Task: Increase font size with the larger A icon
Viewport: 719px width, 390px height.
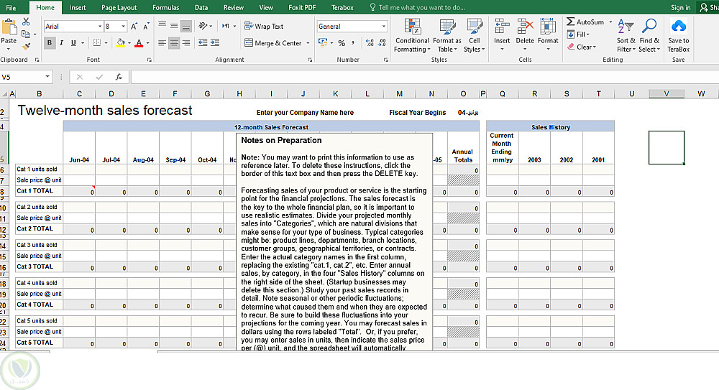Action: pyautogui.click(x=132, y=27)
